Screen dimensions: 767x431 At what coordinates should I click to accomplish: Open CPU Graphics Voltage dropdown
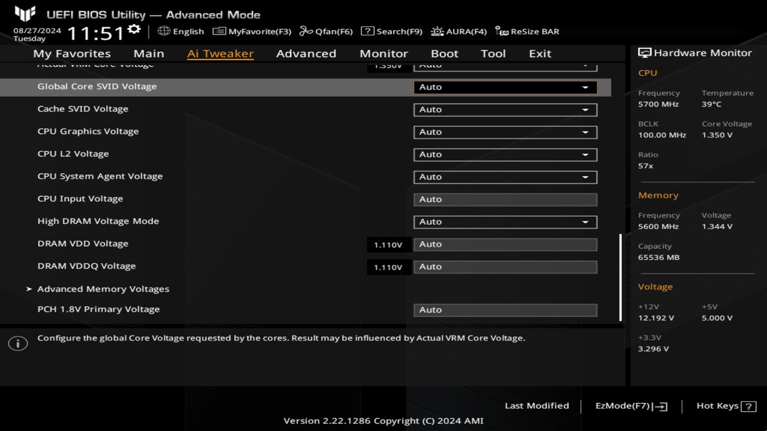(x=505, y=132)
